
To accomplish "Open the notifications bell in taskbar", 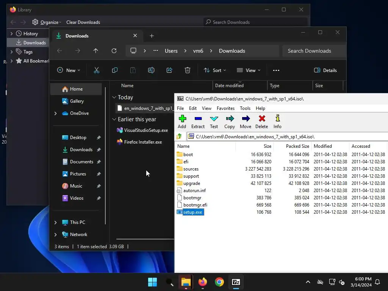I will pos(377,282).
